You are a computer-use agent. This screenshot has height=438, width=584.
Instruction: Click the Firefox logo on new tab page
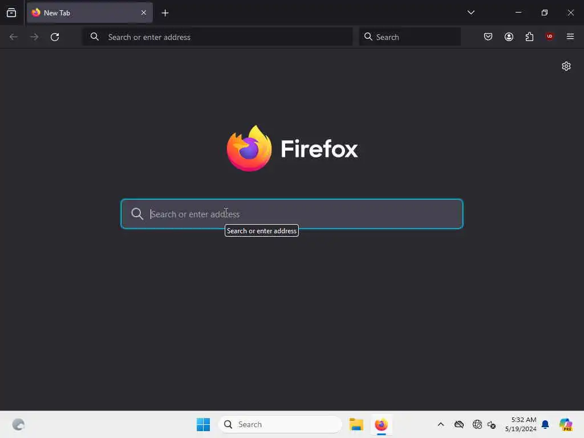point(292,149)
